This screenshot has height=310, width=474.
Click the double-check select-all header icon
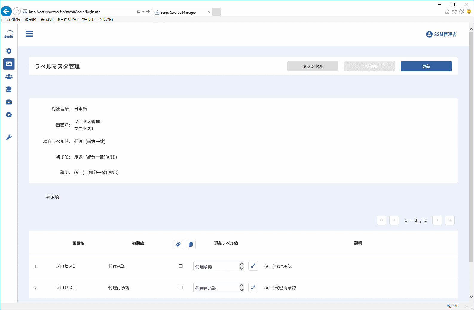[178, 244]
